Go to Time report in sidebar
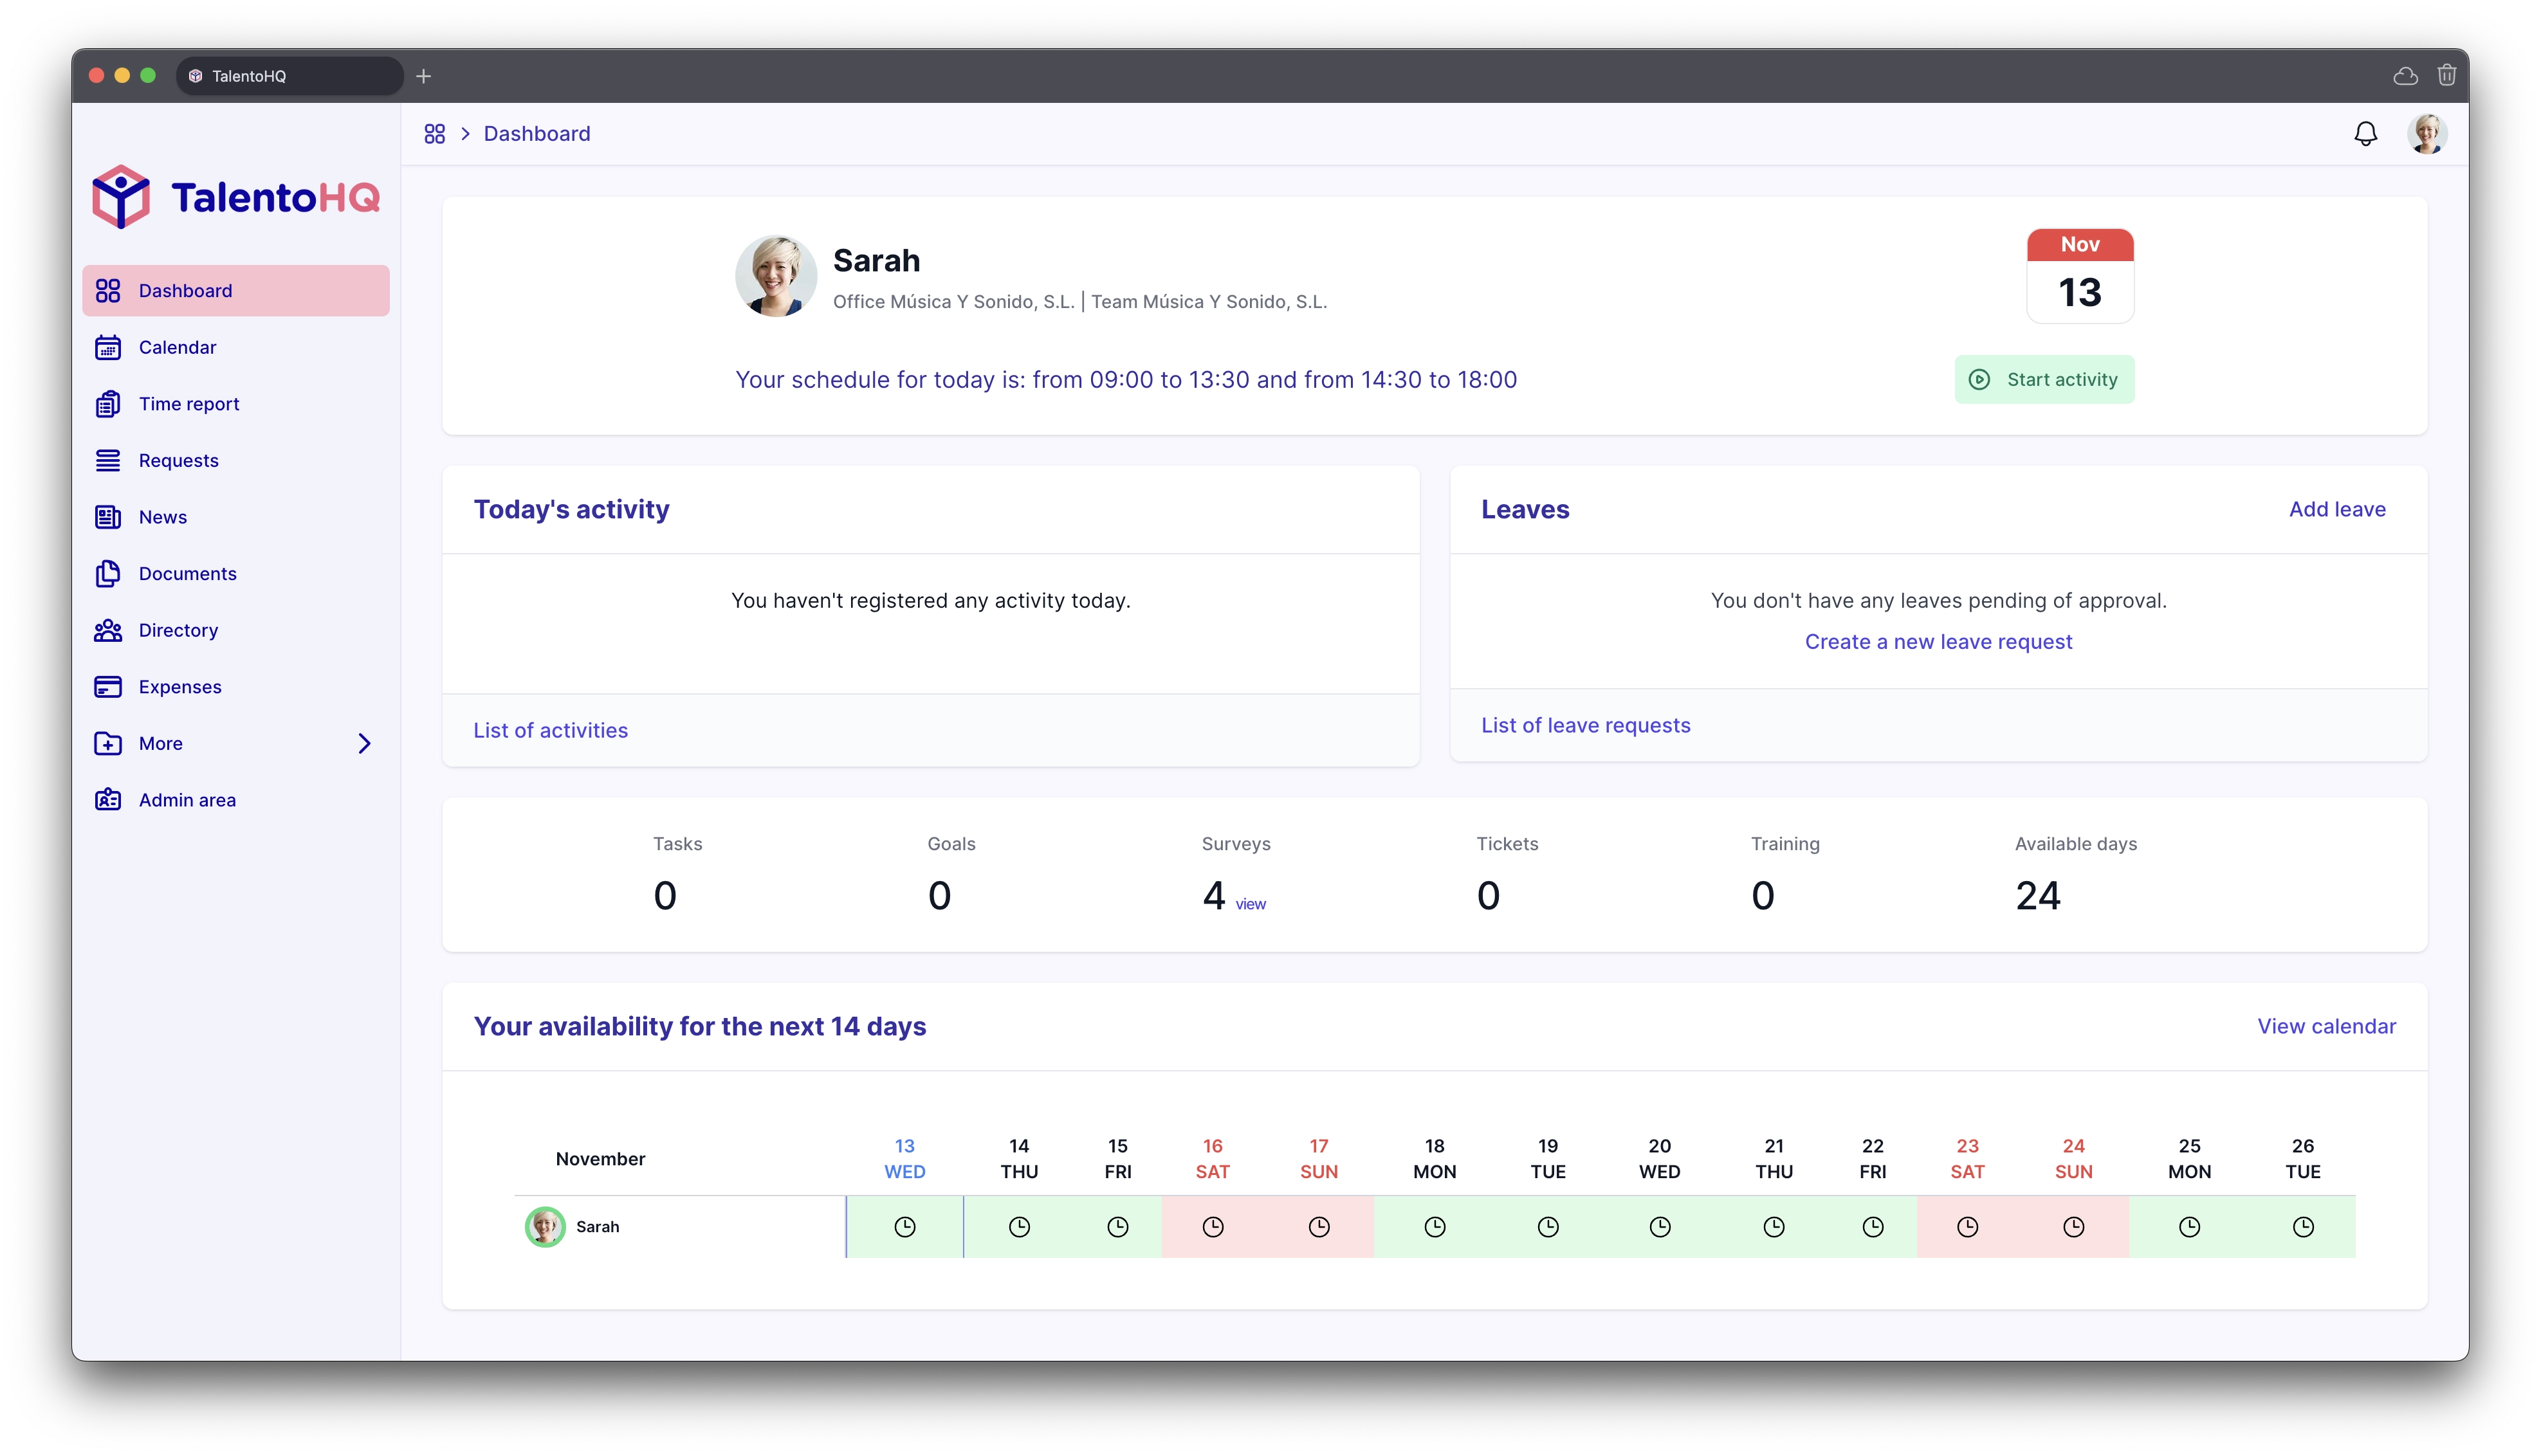2541x1456 pixels. pyautogui.click(x=189, y=404)
